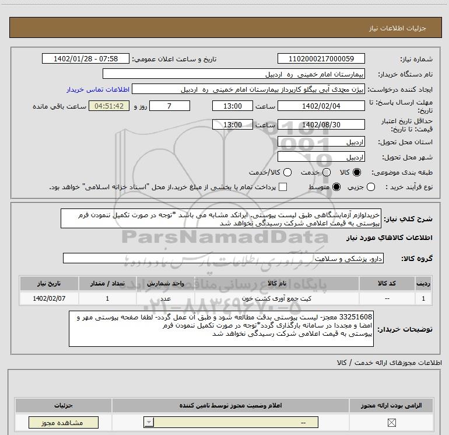Click the جزئیات اطلاعات نیاز header title

[398, 28]
